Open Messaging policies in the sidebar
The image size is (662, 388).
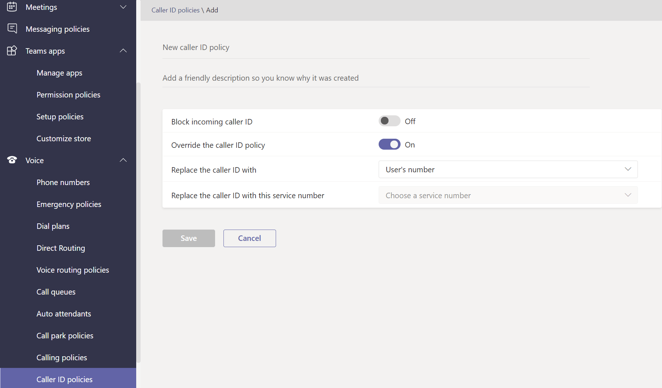[x=58, y=29]
